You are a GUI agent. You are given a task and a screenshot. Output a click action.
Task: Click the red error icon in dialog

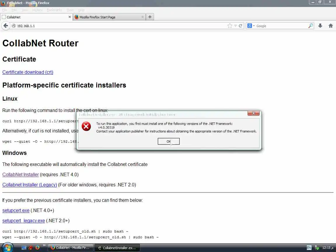(86, 126)
